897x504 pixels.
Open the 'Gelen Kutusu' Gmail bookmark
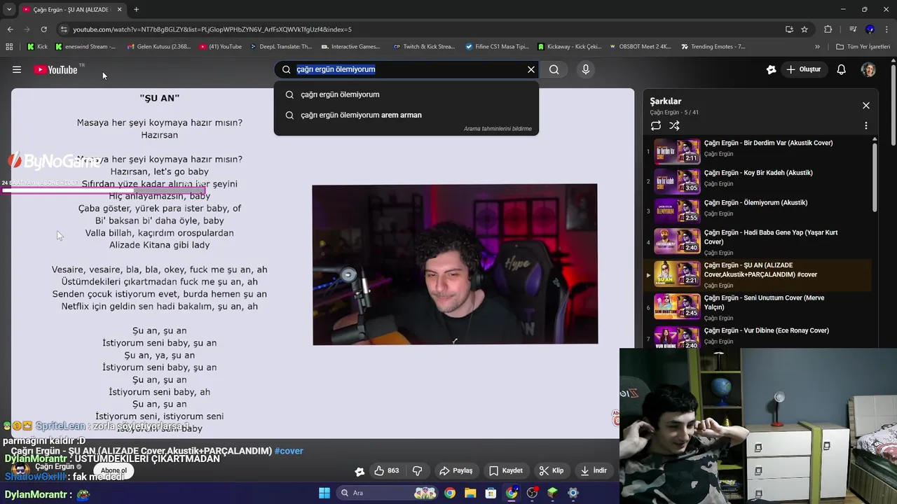tap(158, 47)
